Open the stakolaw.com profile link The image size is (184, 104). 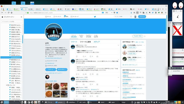pyautogui.click(x=51, y=63)
